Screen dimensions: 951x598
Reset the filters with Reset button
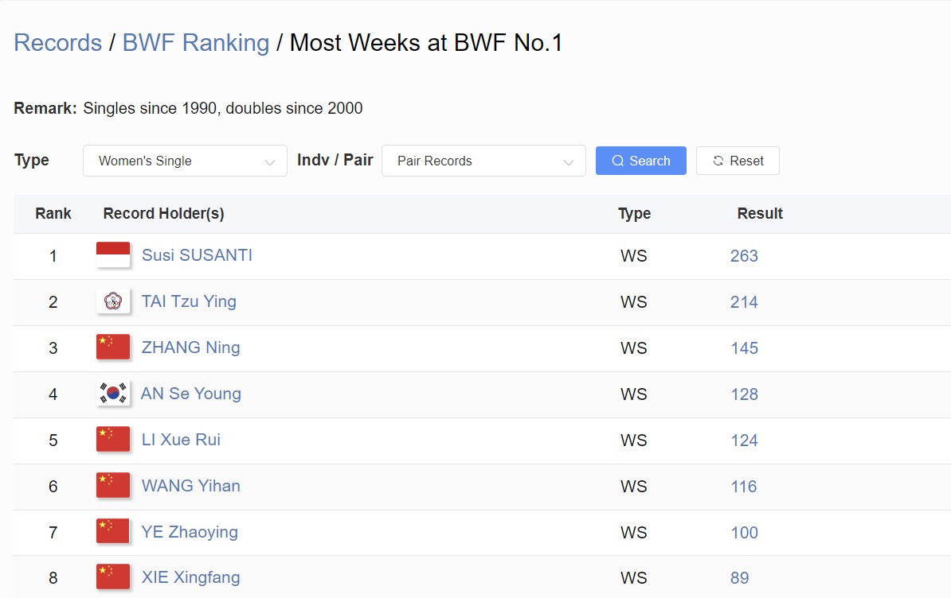click(738, 161)
